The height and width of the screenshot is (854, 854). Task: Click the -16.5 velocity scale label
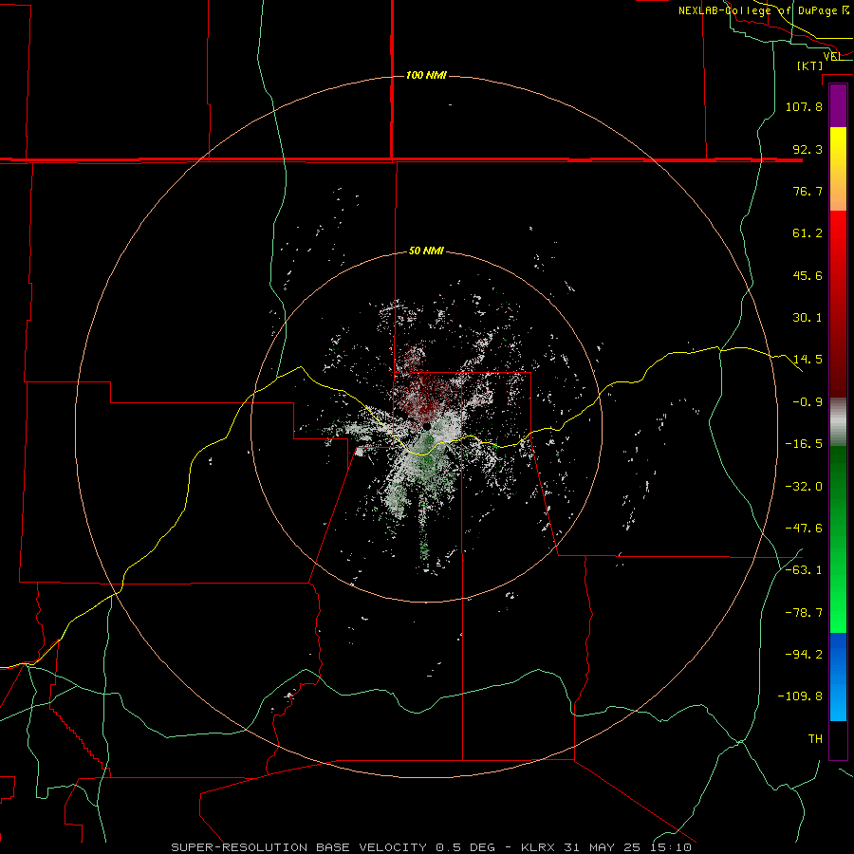(x=804, y=444)
